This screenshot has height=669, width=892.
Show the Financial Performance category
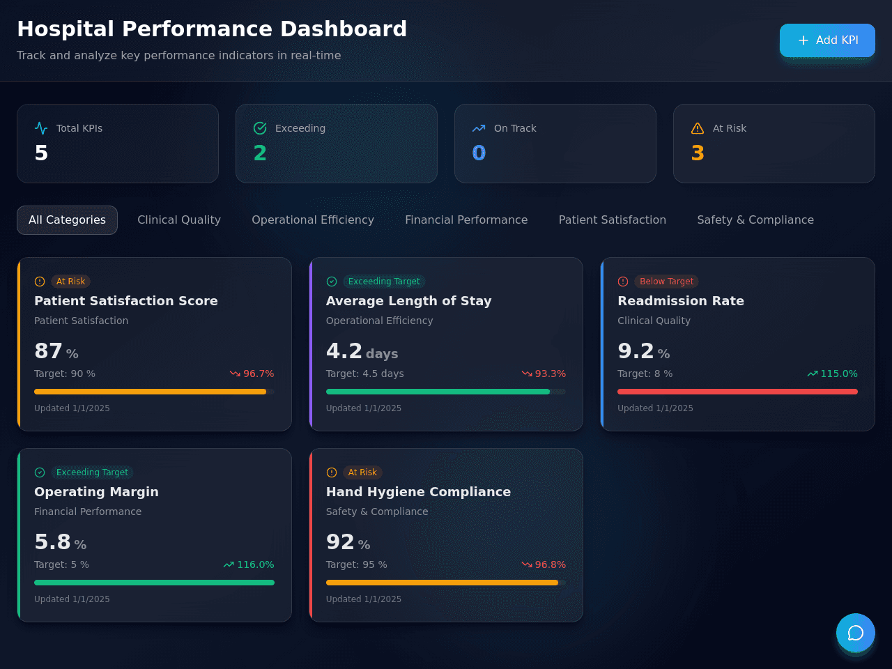pyautogui.click(x=466, y=220)
